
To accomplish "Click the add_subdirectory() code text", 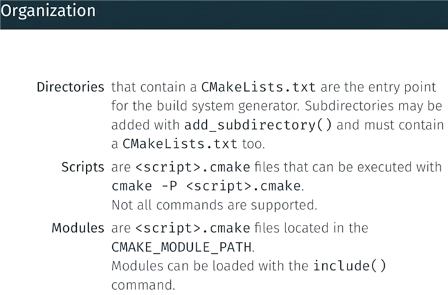I will 258,125.
